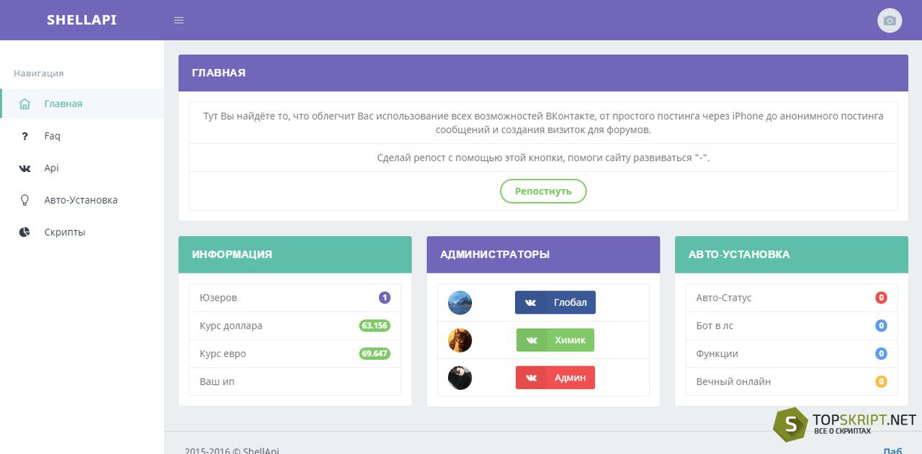
Task: Click the house icon beside Главная
Action: [24, 104]
